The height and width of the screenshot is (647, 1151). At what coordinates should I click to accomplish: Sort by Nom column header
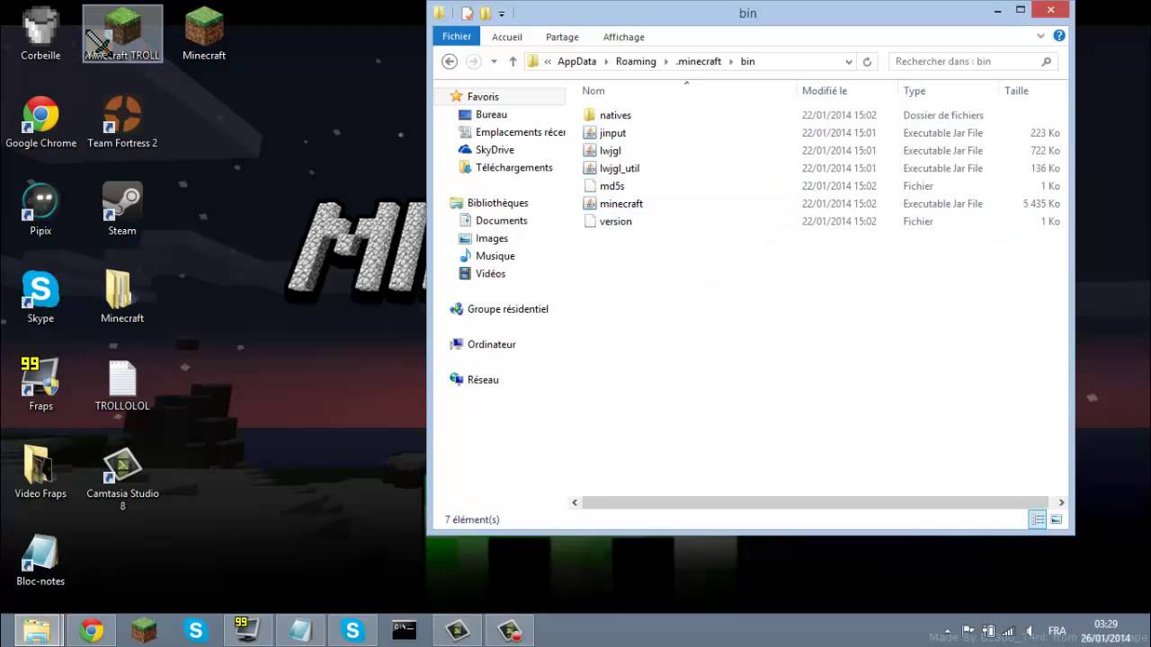tap(686, 91)
